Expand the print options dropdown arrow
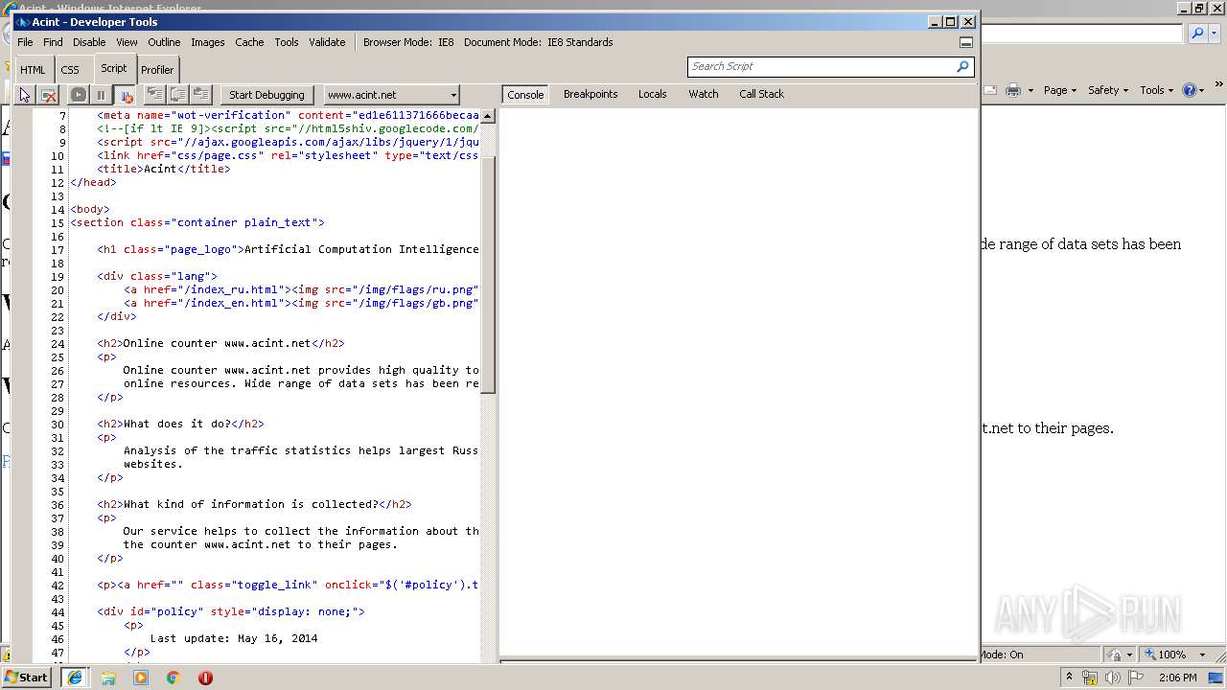The image size is (1227, 690). [x=1030, y=90]
